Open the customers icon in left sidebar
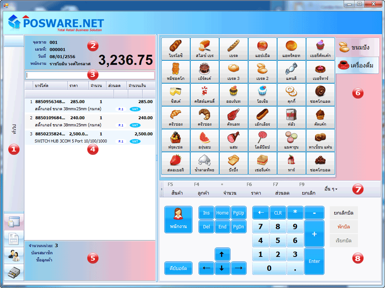The height and width of the screenshot is (288, 385). [14, 255]
